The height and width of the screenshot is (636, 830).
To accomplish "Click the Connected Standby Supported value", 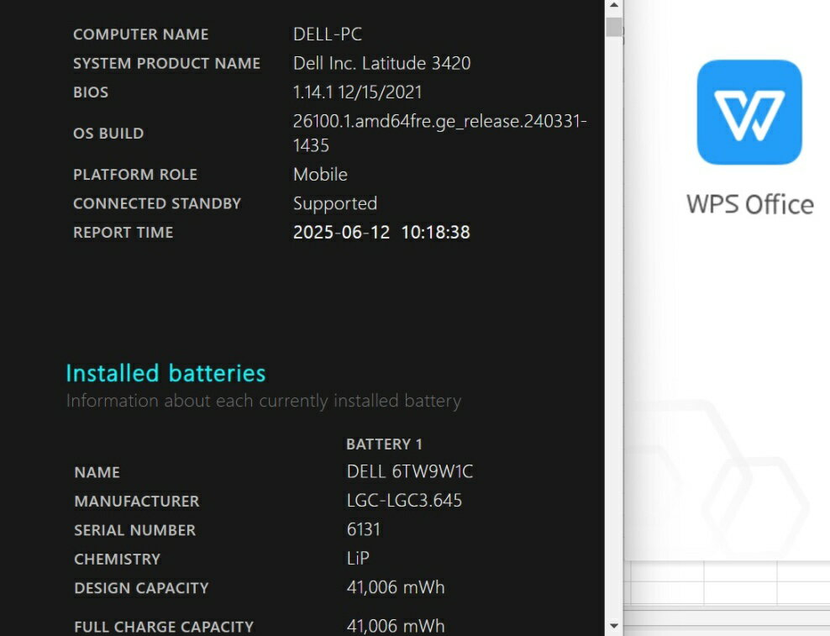I will point(335,203).
